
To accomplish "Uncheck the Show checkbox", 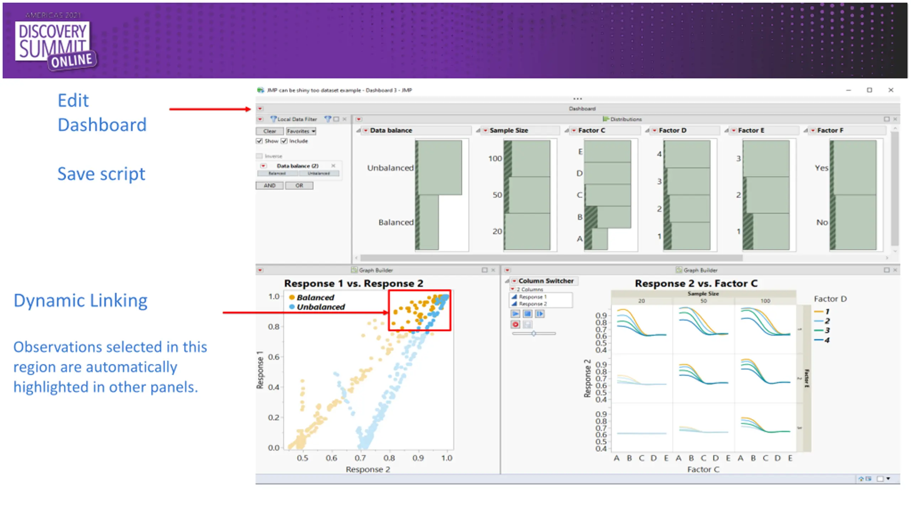I will (259, 141).
